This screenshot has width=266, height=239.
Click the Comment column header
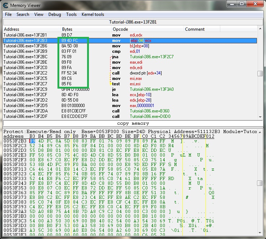[202, 29]
